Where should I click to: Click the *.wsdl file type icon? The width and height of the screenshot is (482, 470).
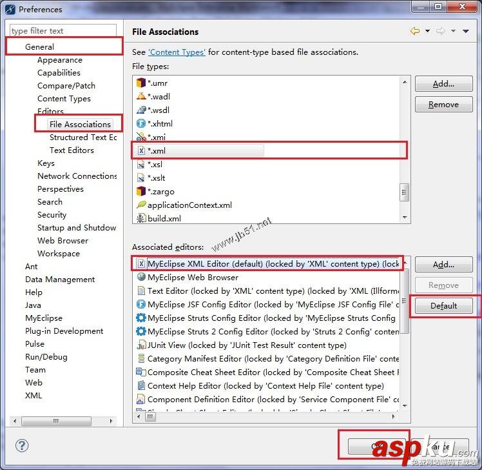click(x=140, y=110)
